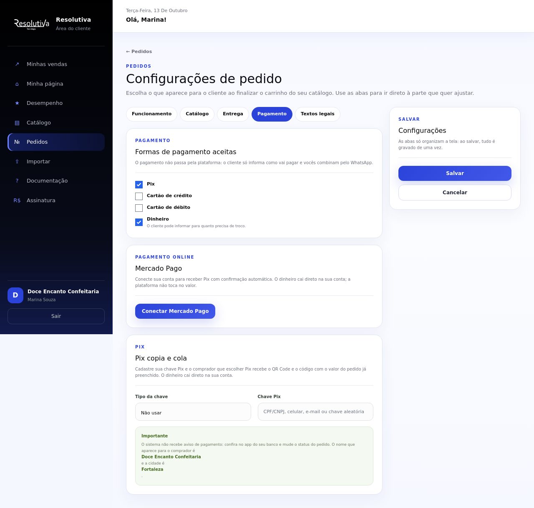
Task: Click the list icon beside Catálogo
Action: pos(17,123)
